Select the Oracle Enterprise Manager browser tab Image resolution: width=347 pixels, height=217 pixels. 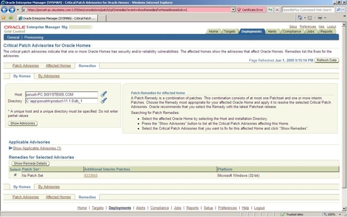tap(57, 18)
